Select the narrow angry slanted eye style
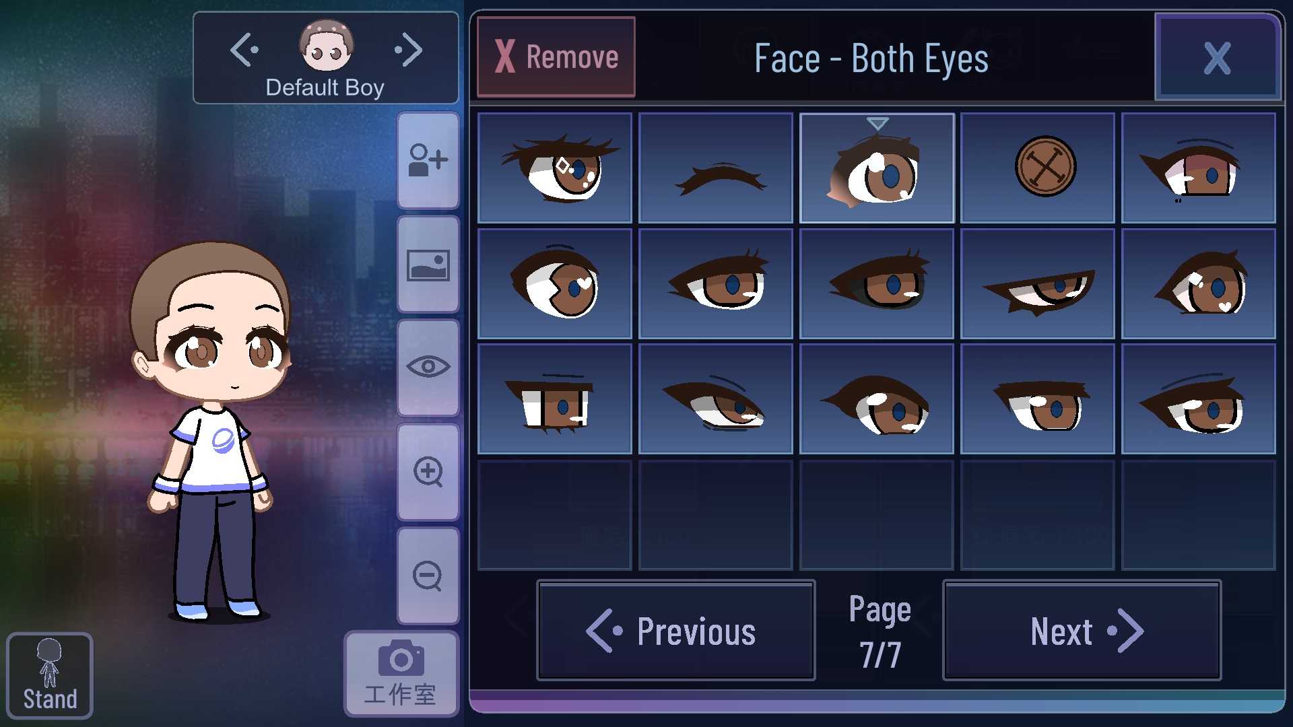Viewport: 1293px width, 727px height. pyautogui.click(x=1038, y=283)
